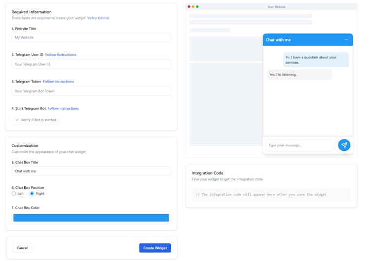The width and height of the screenshot is (370, 261).
Task: Click the Create Widget button
Action: point(155,248)
